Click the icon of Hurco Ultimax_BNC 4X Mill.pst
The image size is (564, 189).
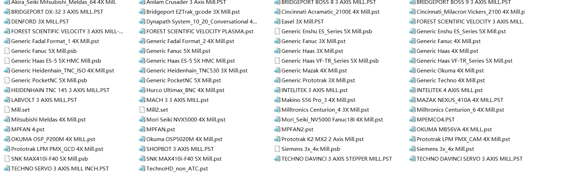(142, 90)
